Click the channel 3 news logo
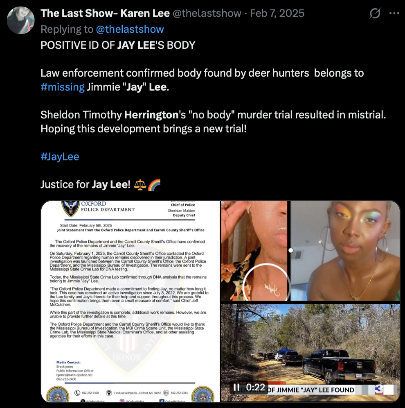Screen dimensions: 405x408 pos(380,390)
